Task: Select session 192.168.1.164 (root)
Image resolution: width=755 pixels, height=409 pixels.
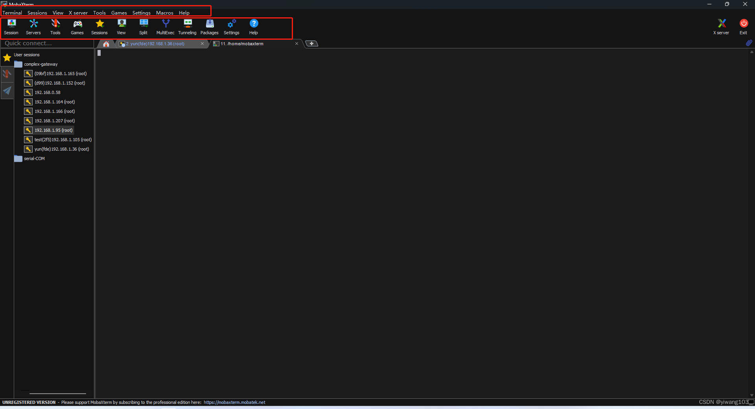Action: [x=54, y=102]
